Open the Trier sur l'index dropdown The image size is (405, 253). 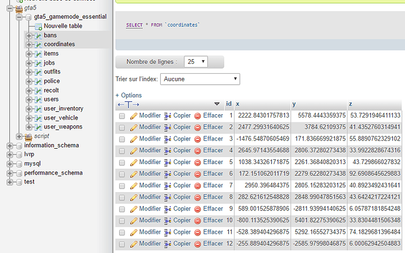(x=200, y=79)
